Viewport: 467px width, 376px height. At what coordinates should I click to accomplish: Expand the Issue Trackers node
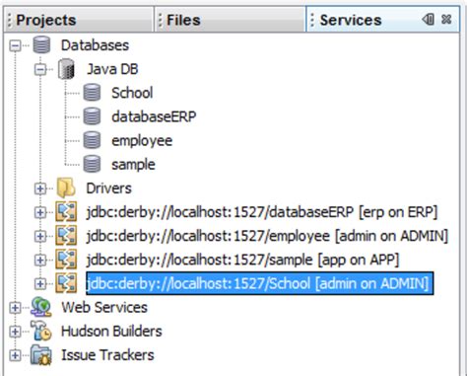coord(15,355)
